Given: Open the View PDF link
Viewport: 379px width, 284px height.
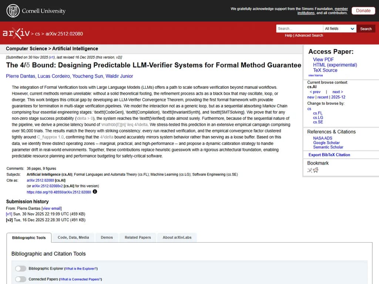Looking at the screenshot, I should pyautogui.click(x=323, y=60).
